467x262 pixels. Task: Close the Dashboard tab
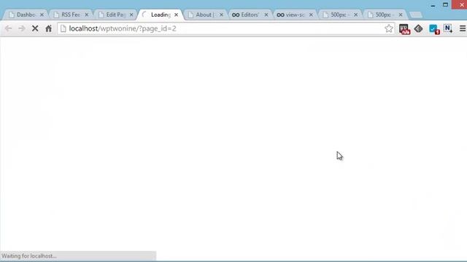coord(42,15)
